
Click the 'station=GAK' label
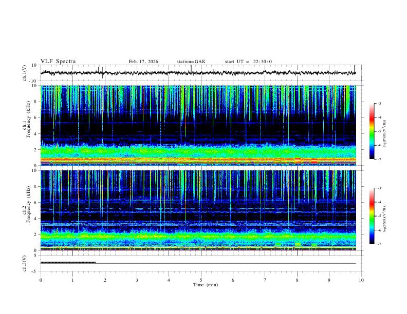[191, 62]
